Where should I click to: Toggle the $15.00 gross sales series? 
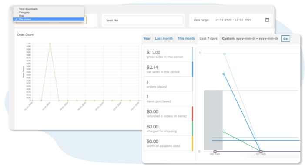click(168, 54)
